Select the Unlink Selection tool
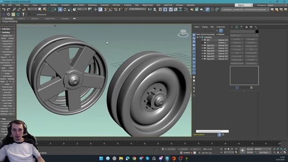288x162 pixels. [x=19, y=9]
